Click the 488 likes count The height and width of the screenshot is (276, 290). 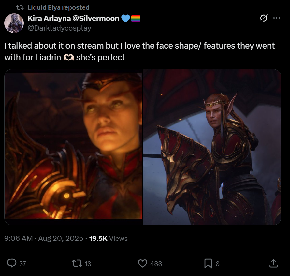[156, 263]
